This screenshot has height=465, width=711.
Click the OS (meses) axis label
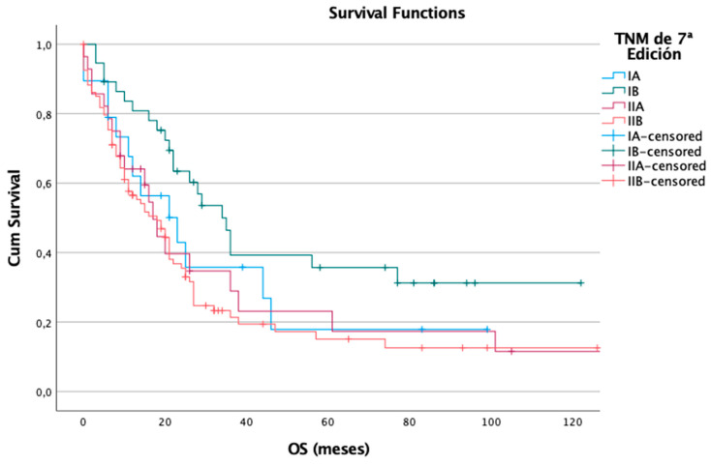click(x=328, y=449)
